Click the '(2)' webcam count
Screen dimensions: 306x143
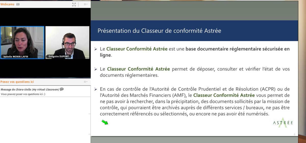pos(18,4)
